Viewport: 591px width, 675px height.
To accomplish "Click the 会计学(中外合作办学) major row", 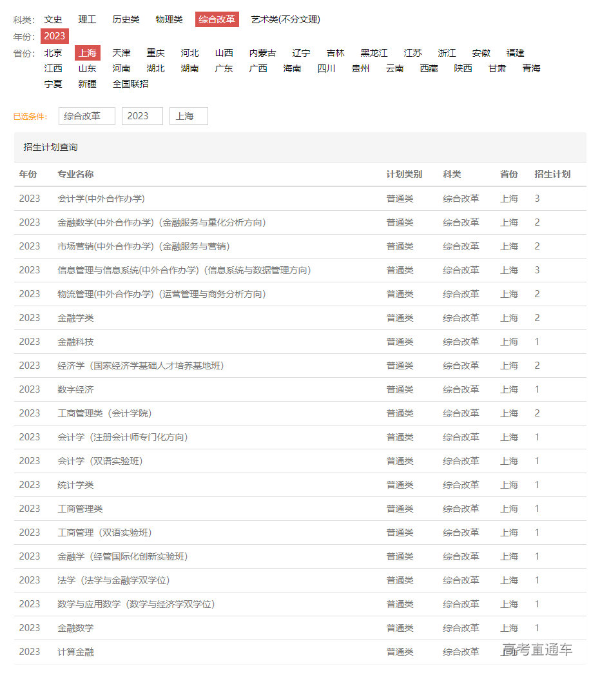I will tap(101, 199).
